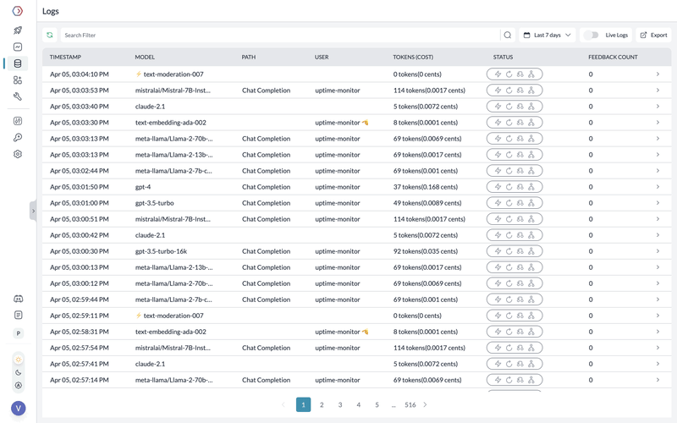
Task: Go to pagination page 2
Action: pyautogui.click(x=322, y=404)
